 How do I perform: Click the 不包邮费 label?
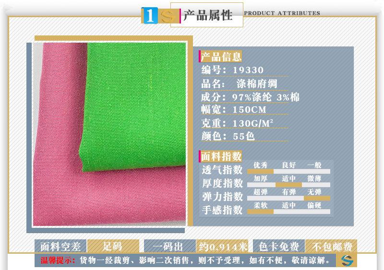(x=332, y=247)
